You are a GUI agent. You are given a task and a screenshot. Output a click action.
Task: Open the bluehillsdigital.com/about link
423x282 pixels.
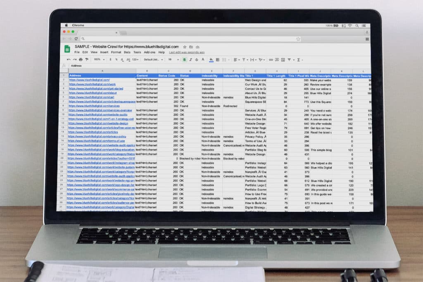(93, 93)
